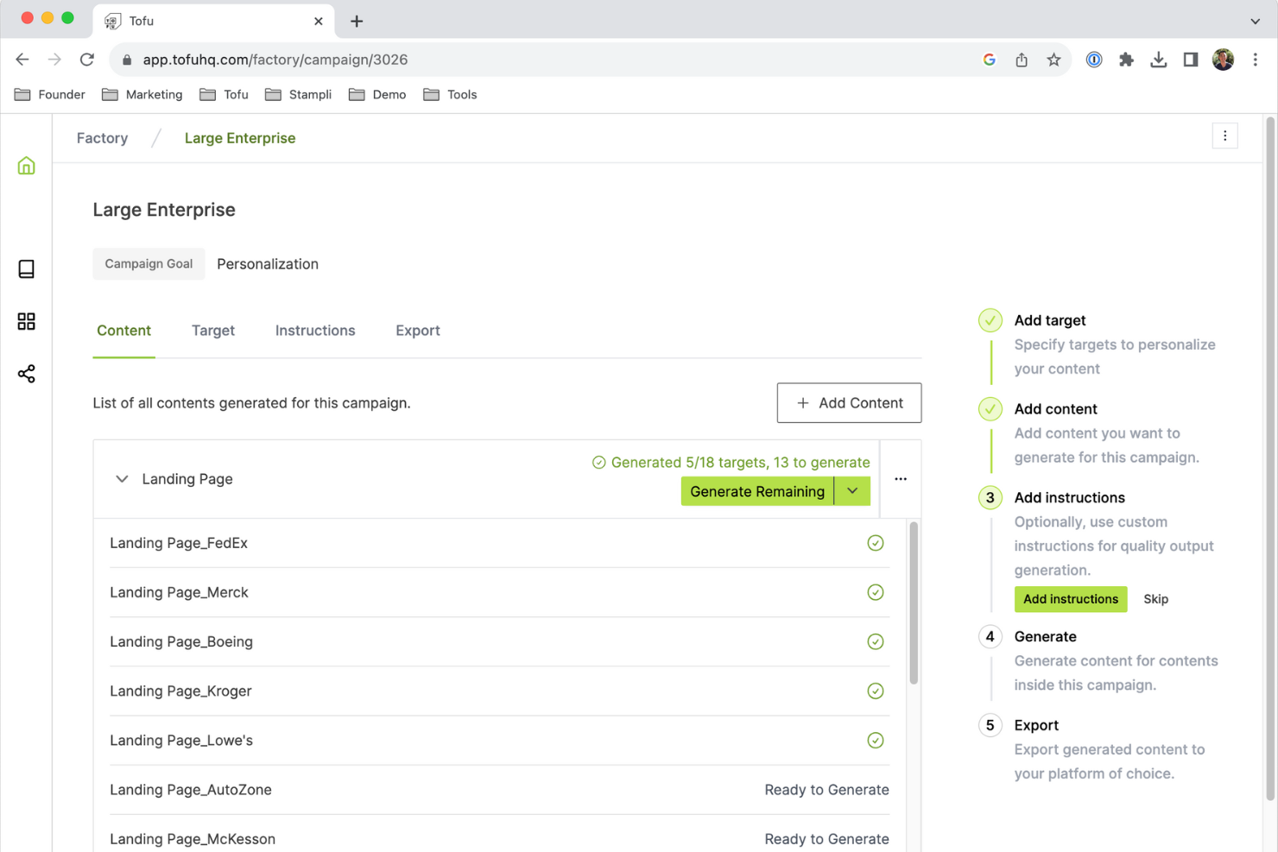Screen dimensions: 1278x852
Task: Open Landing Page ellipsis options
Action: coord(901,479)
